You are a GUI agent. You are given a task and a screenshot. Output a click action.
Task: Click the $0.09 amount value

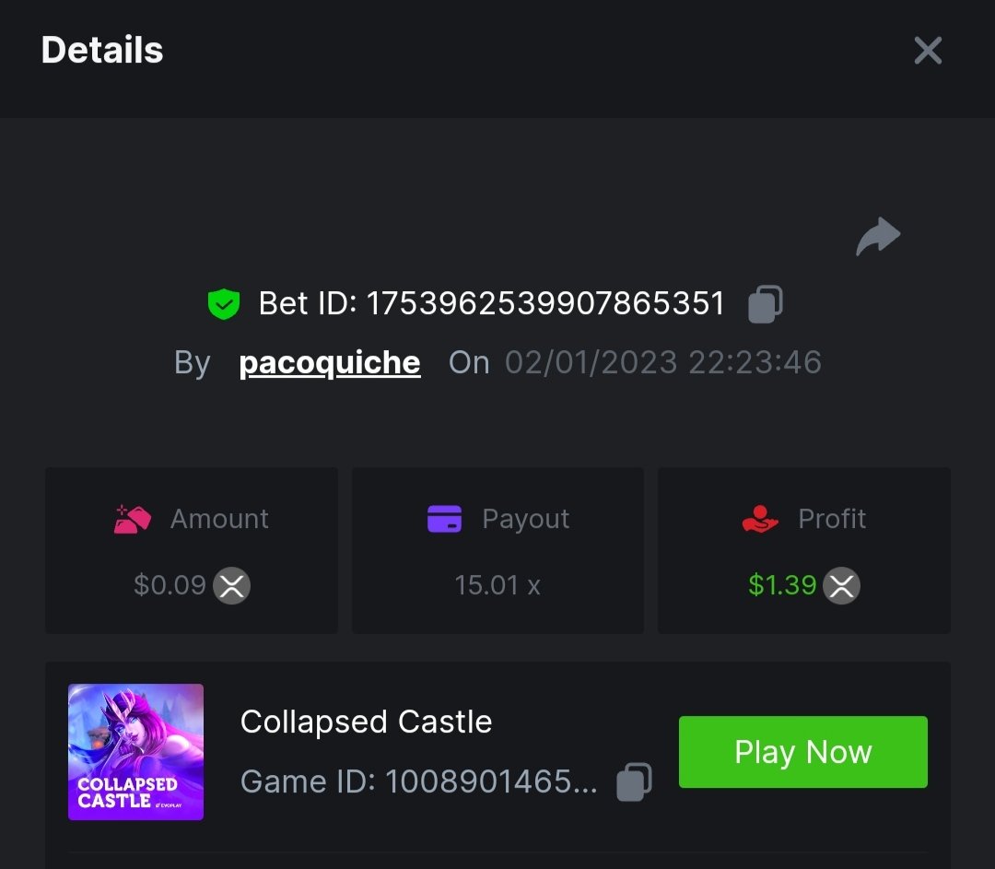[x=170, y=586]
